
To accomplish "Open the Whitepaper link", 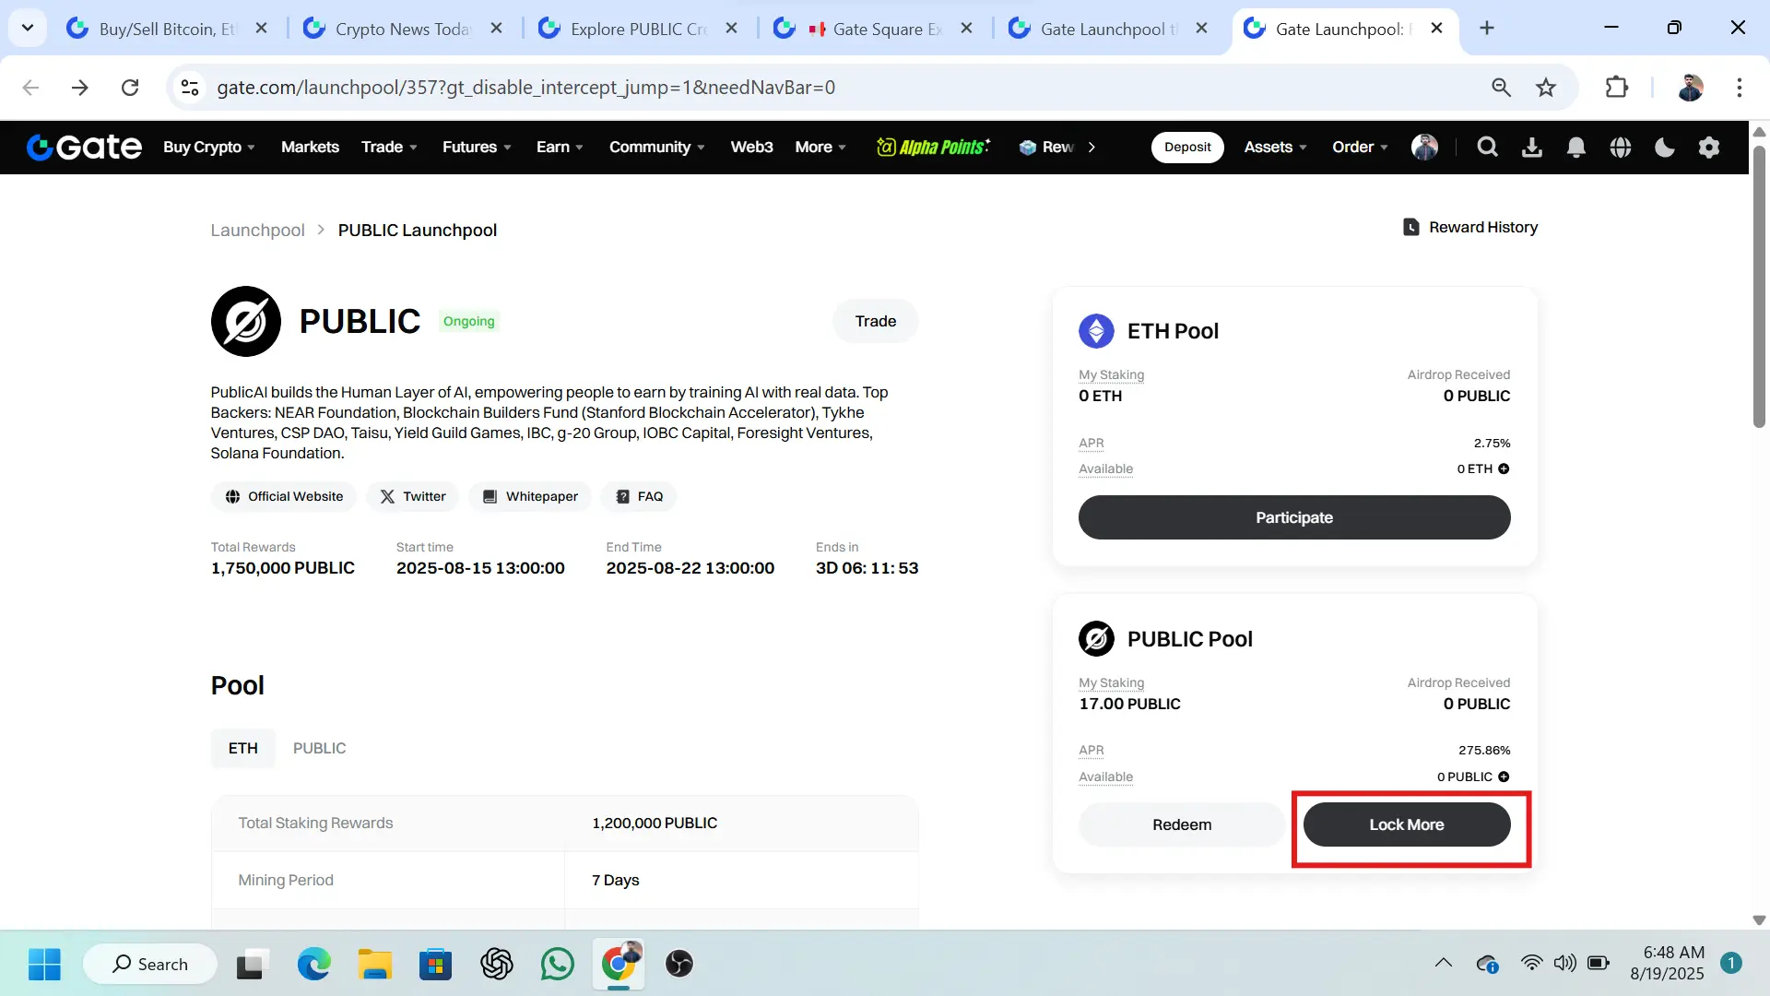I will (530, 496).
